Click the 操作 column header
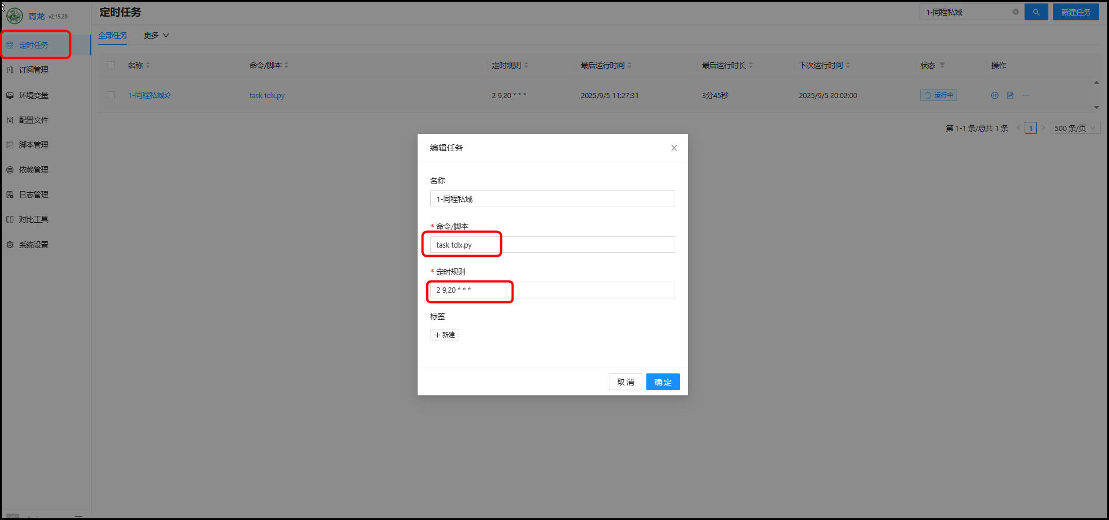Viewport: 1109px width, 520px height. 999,65
